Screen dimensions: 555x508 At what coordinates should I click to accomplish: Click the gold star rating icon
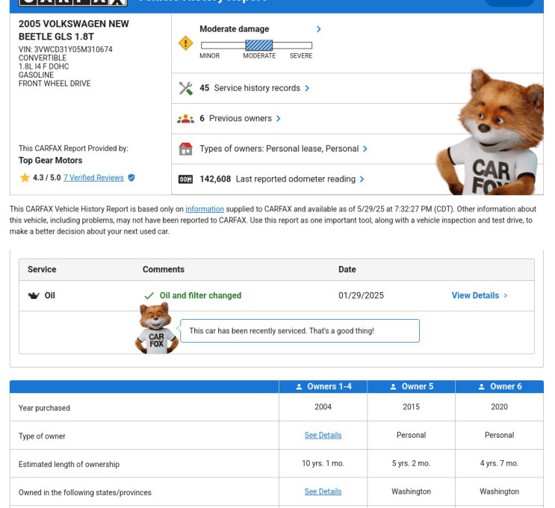[x=25, y=178]
